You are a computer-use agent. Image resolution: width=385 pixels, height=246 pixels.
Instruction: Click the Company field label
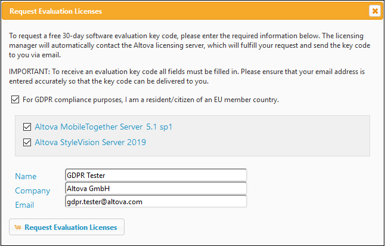pos(32,190)
